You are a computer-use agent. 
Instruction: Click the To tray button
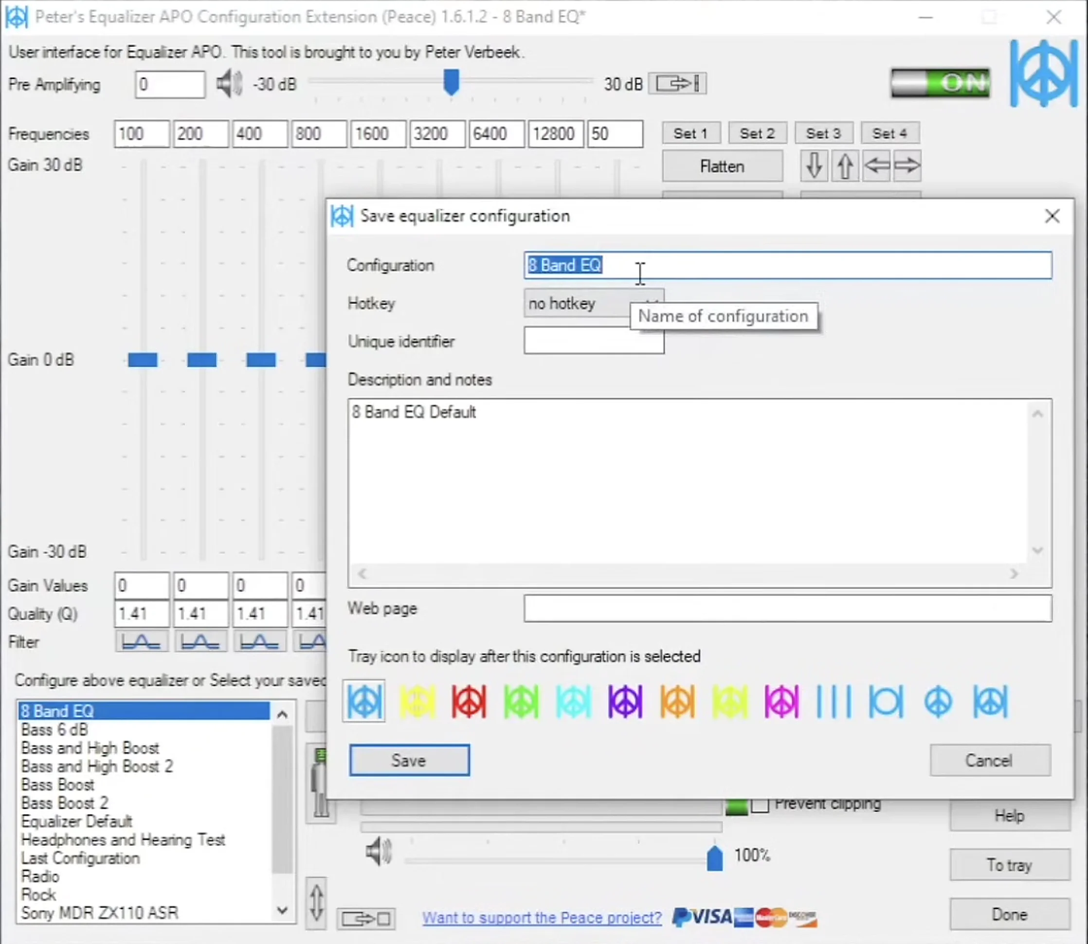click(1010, 865)
